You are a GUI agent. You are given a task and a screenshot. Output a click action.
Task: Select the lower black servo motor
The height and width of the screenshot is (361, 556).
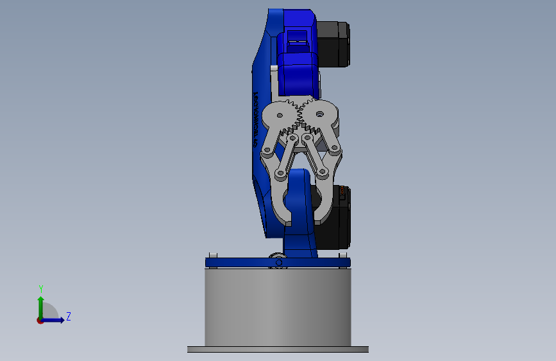333,218
